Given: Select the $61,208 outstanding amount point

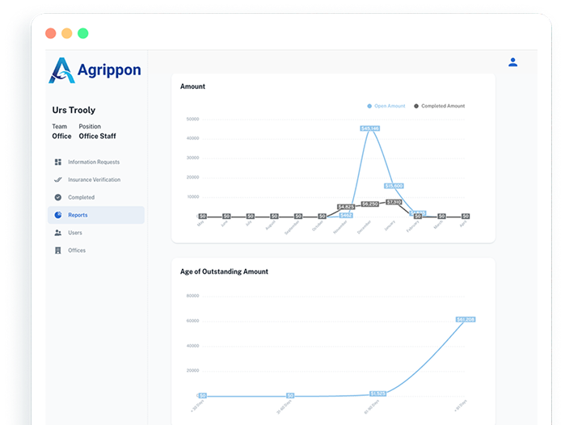Looking at the screenshot, I should (465, 320).
